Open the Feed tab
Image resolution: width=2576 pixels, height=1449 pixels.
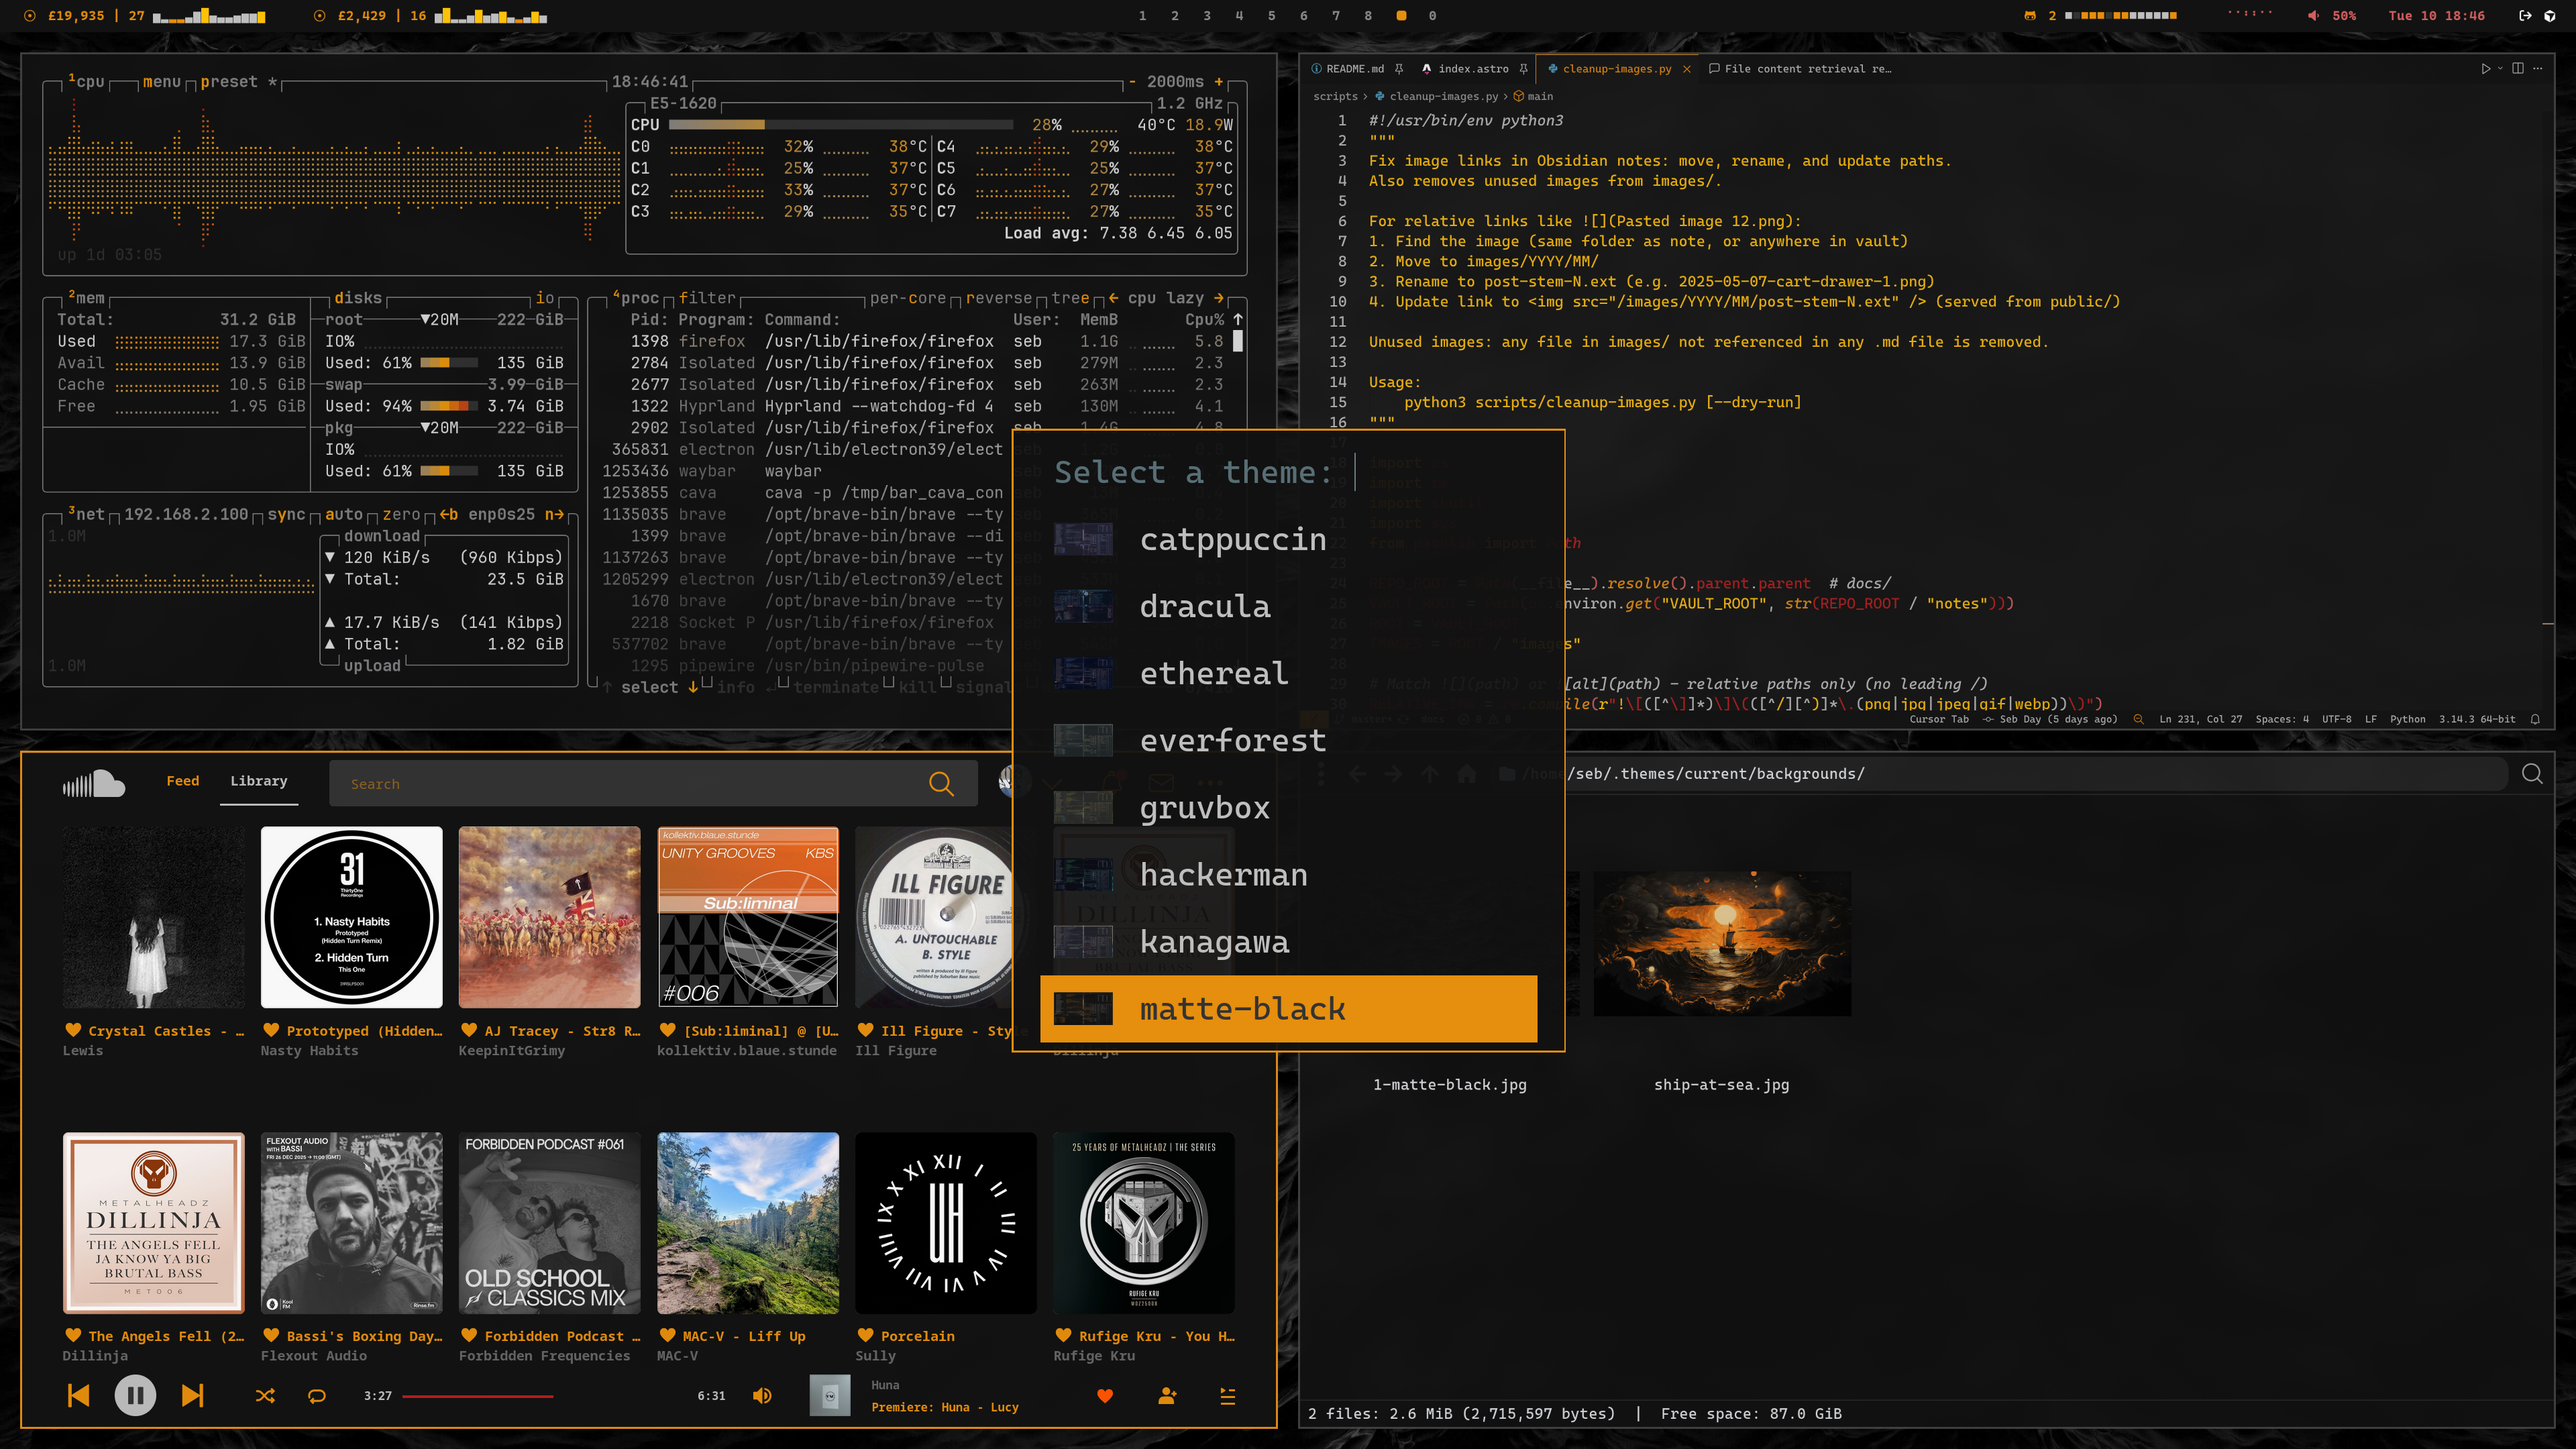pos(182,781)
